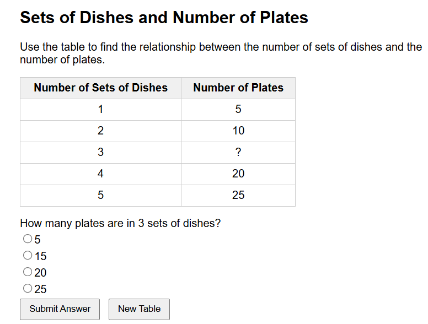Click the cell for 1 set of dishes
The width and height of the screenshot is (428, 324).
100,110
